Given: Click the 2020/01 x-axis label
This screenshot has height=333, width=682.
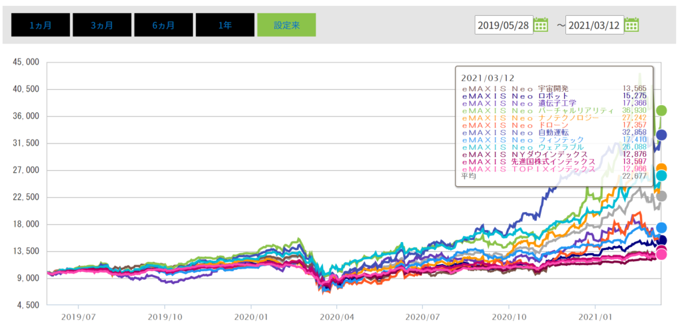Looking at the screenshot, I should [250, 317].
